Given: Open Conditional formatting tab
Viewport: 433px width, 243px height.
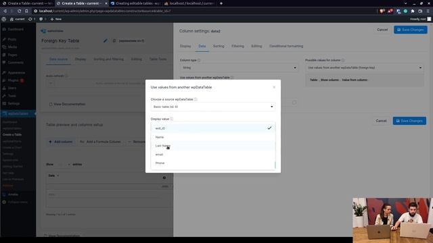Looking at the screenshot, I should point(286,46).
